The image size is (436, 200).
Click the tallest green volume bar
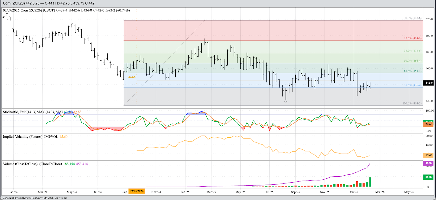(370, 182)
